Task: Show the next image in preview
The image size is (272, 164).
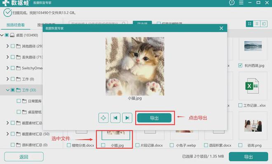Action: coord(127,118)
